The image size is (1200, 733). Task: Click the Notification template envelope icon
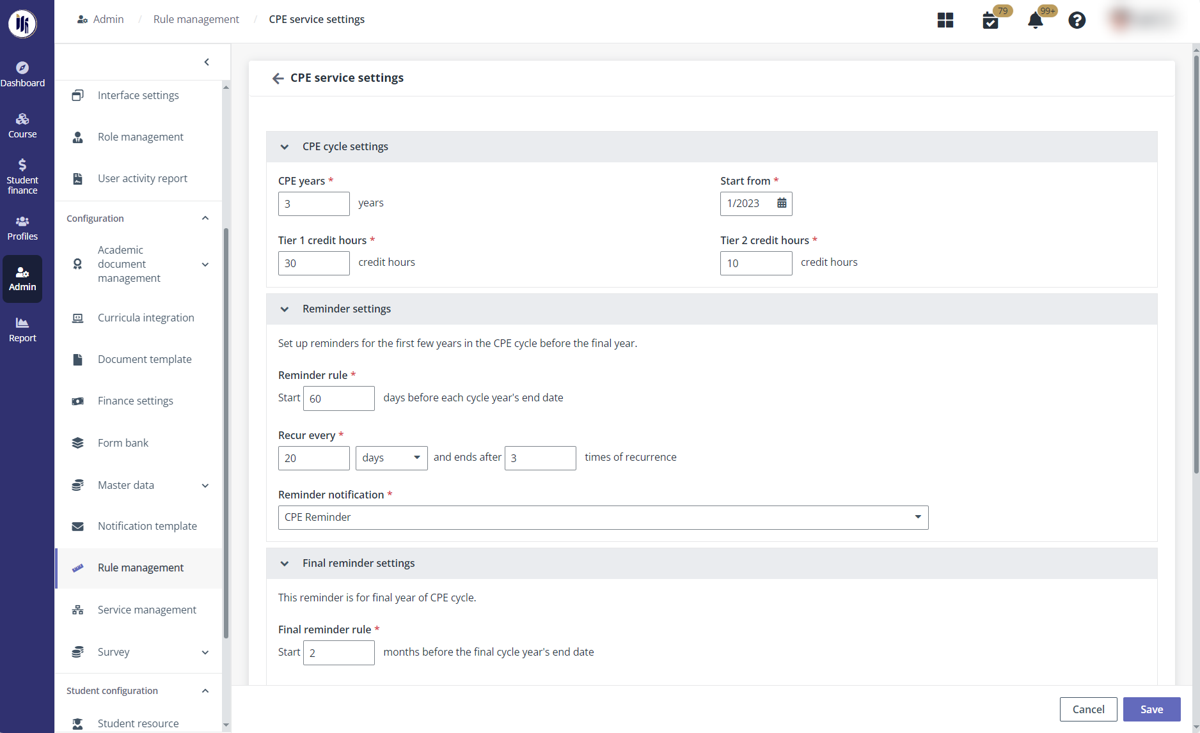tap(77, 527)
